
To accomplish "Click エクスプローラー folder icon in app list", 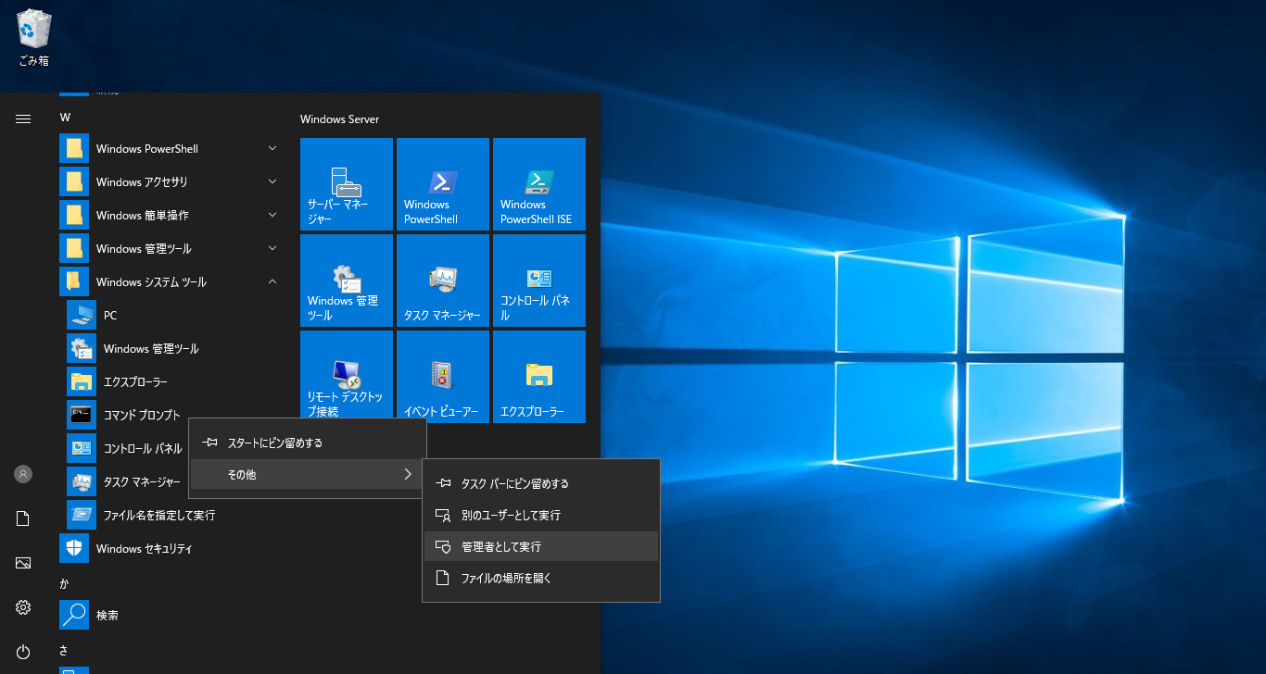I will pos(82,382).
